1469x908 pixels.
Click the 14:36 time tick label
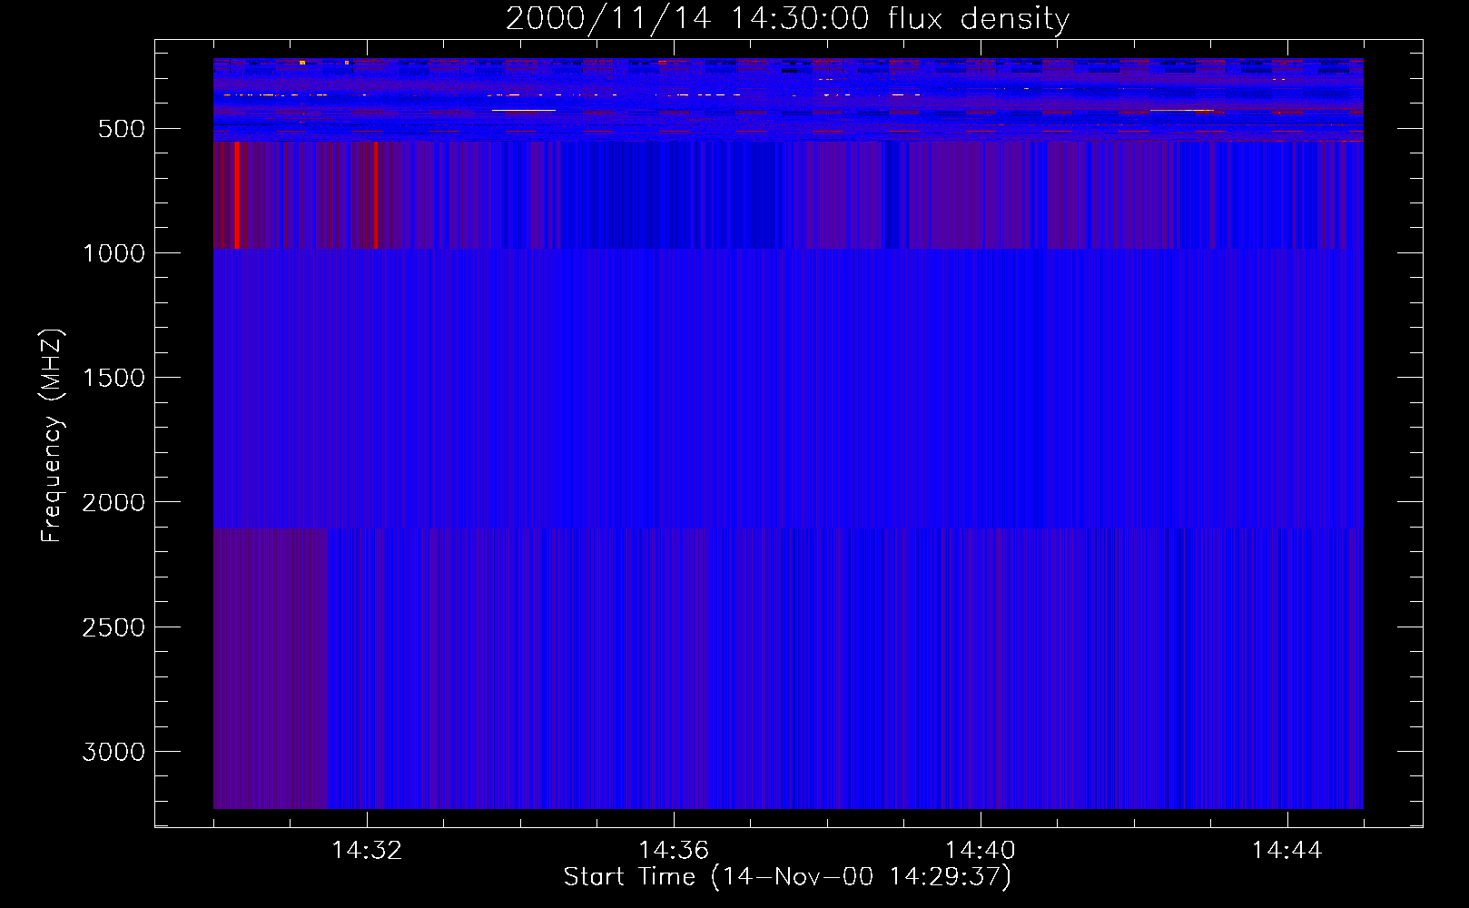[674, 851]
